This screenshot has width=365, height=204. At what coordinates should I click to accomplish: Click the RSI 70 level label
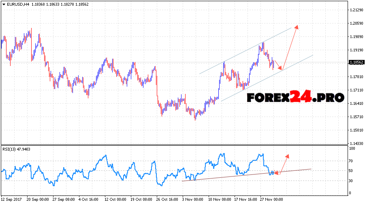tap(352, 161)
